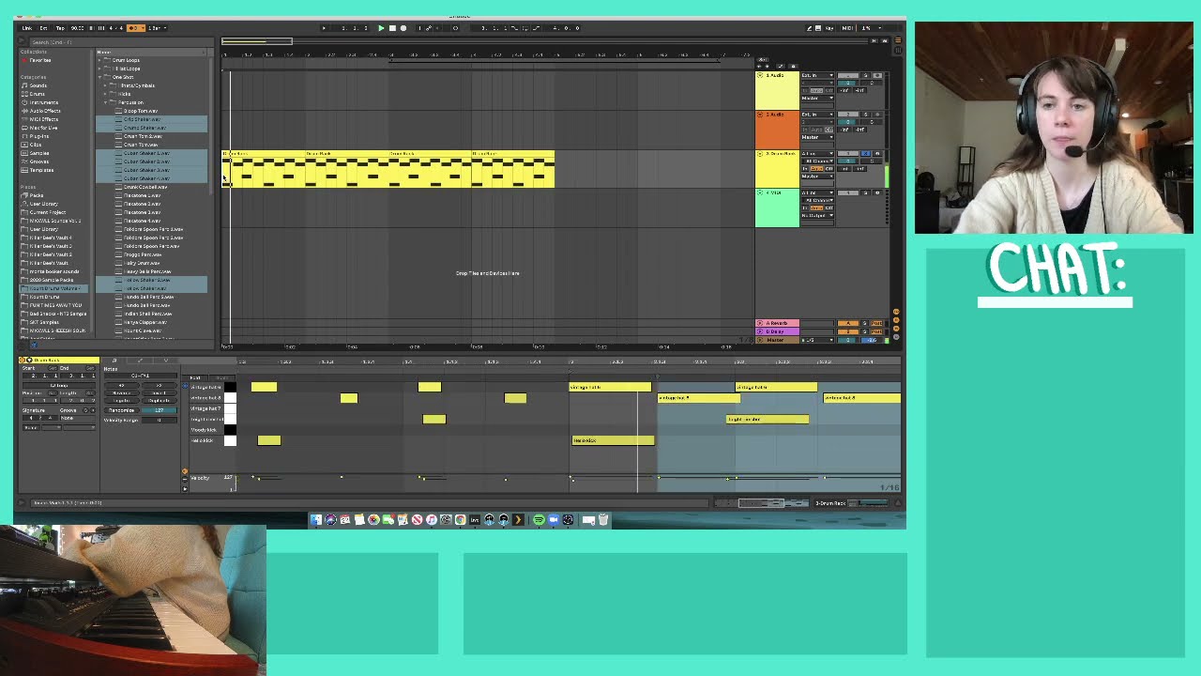Toggle the Key map mode switch
Image resolution: width=1201 pixels, height=676 pixels.
829,28
